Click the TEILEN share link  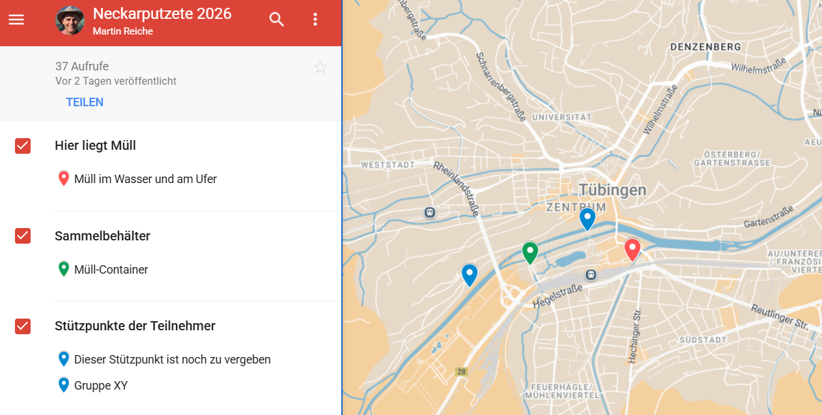[x=85, y=102]
